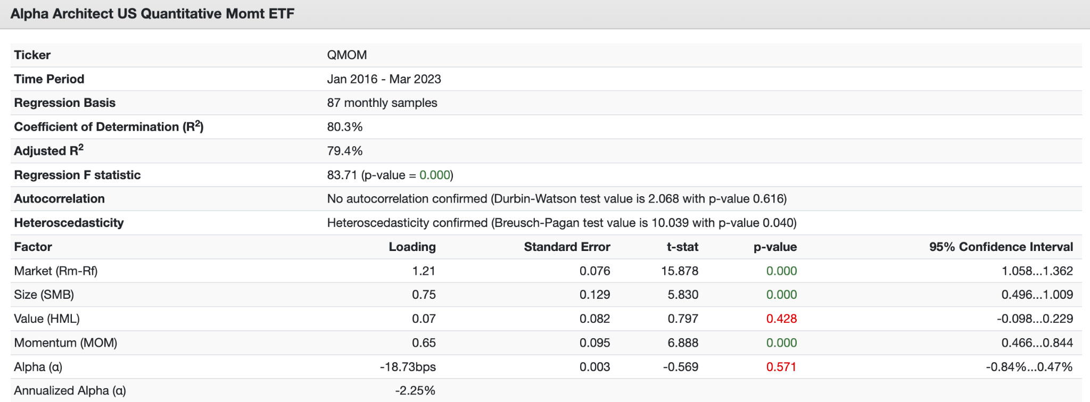Click the Size confidence interval '0.496...1.009'

click(1037, 295)
